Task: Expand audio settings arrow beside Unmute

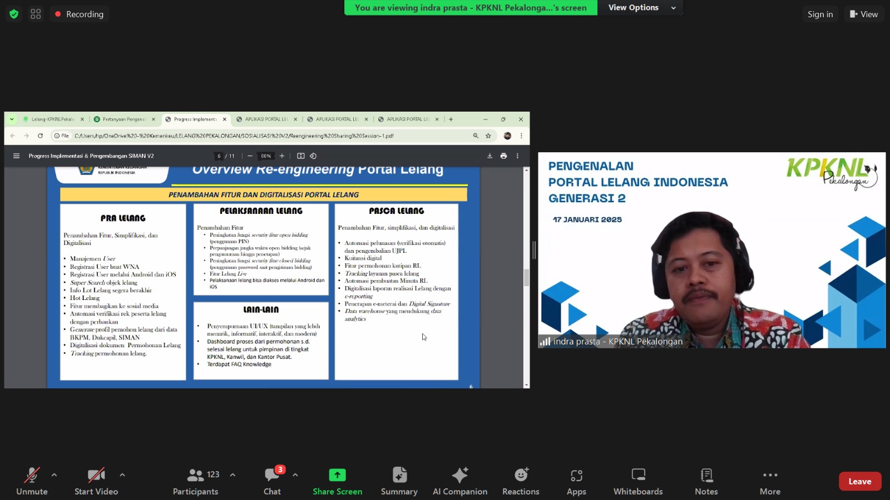Action: (x=54, y=475)
